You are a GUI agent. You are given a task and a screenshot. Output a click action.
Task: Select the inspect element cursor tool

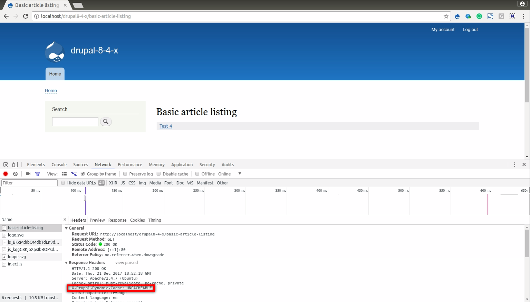tap(5, 164)
